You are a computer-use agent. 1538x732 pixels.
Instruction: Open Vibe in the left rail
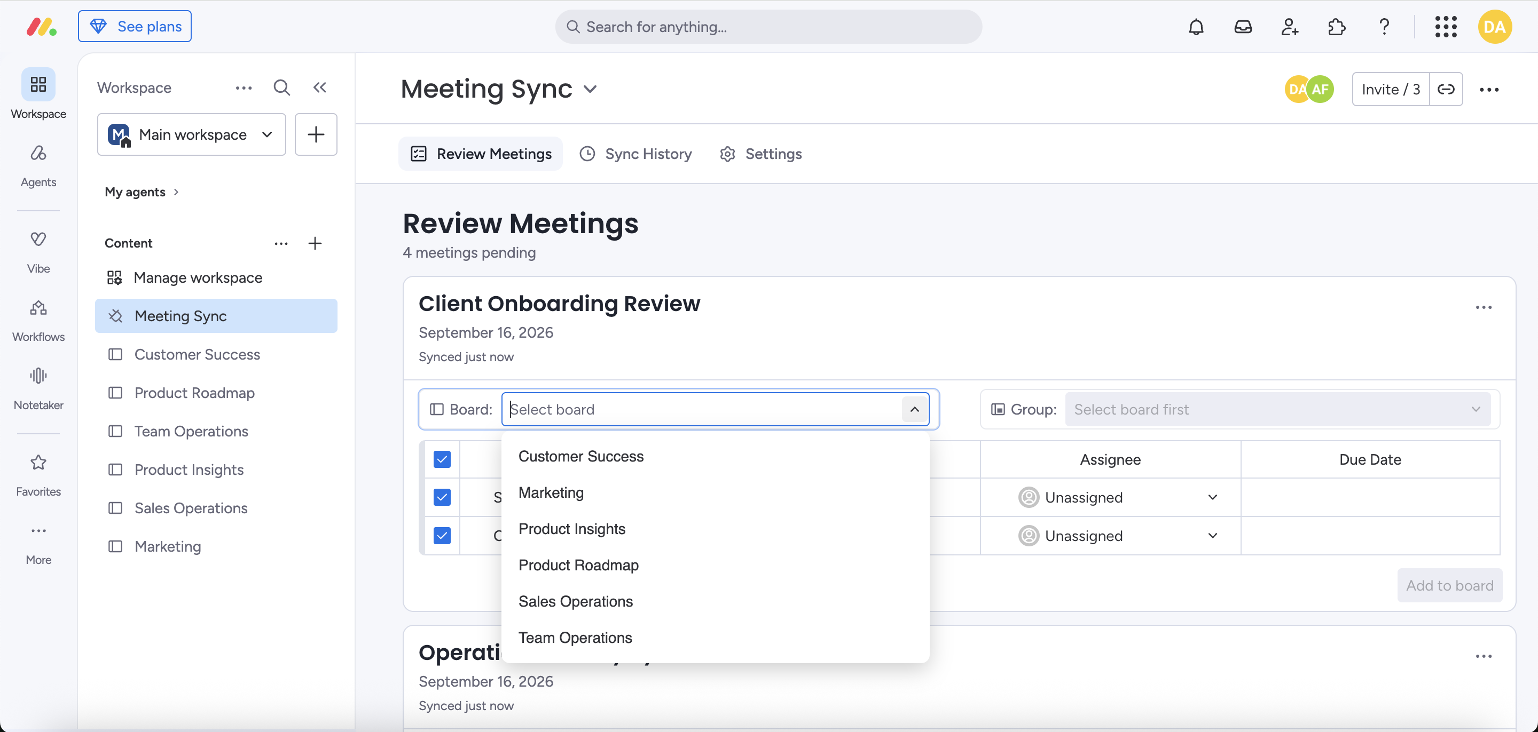click(x=38, y=252)
